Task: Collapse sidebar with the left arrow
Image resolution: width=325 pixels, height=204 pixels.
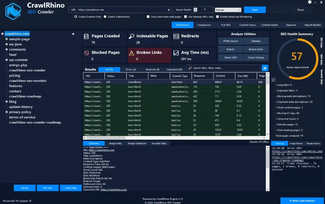Action: coord(73,34)
